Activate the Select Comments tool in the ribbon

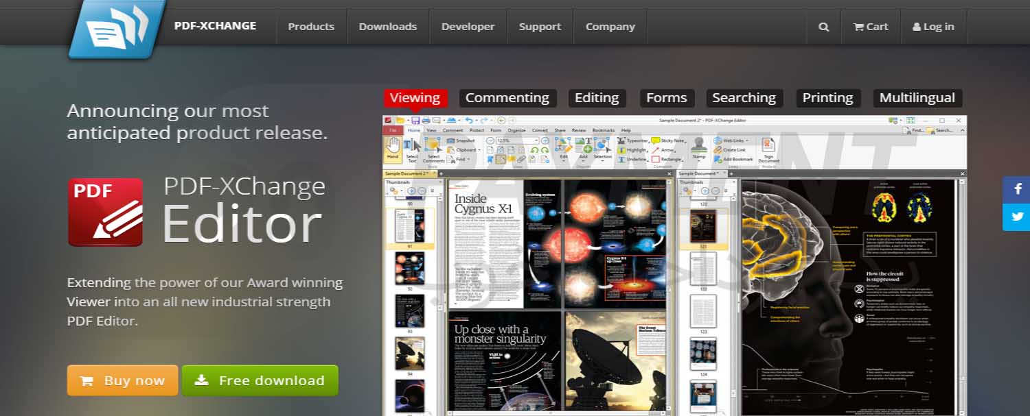[x=433, y=150]
